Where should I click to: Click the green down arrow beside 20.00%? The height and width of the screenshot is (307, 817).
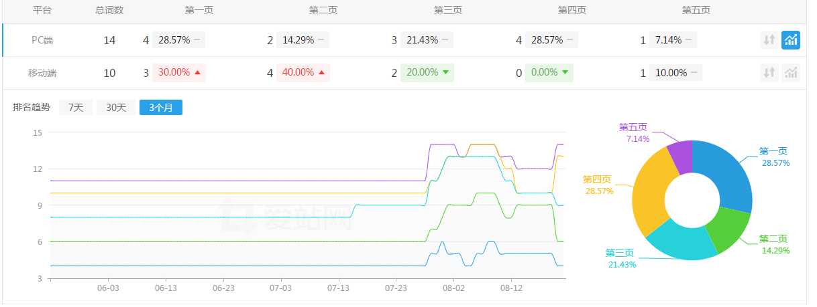(x=445, y=73)
